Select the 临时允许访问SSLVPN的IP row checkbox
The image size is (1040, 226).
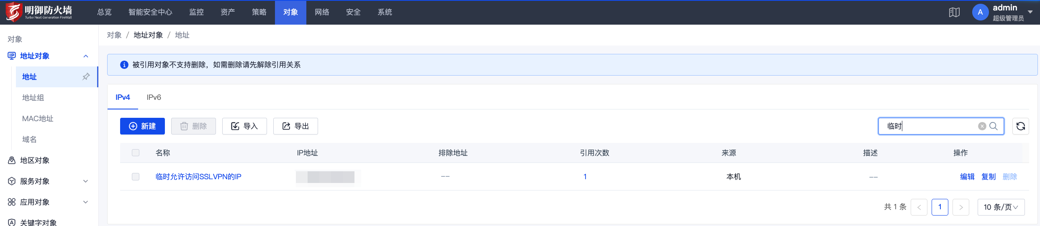(136, 177)
